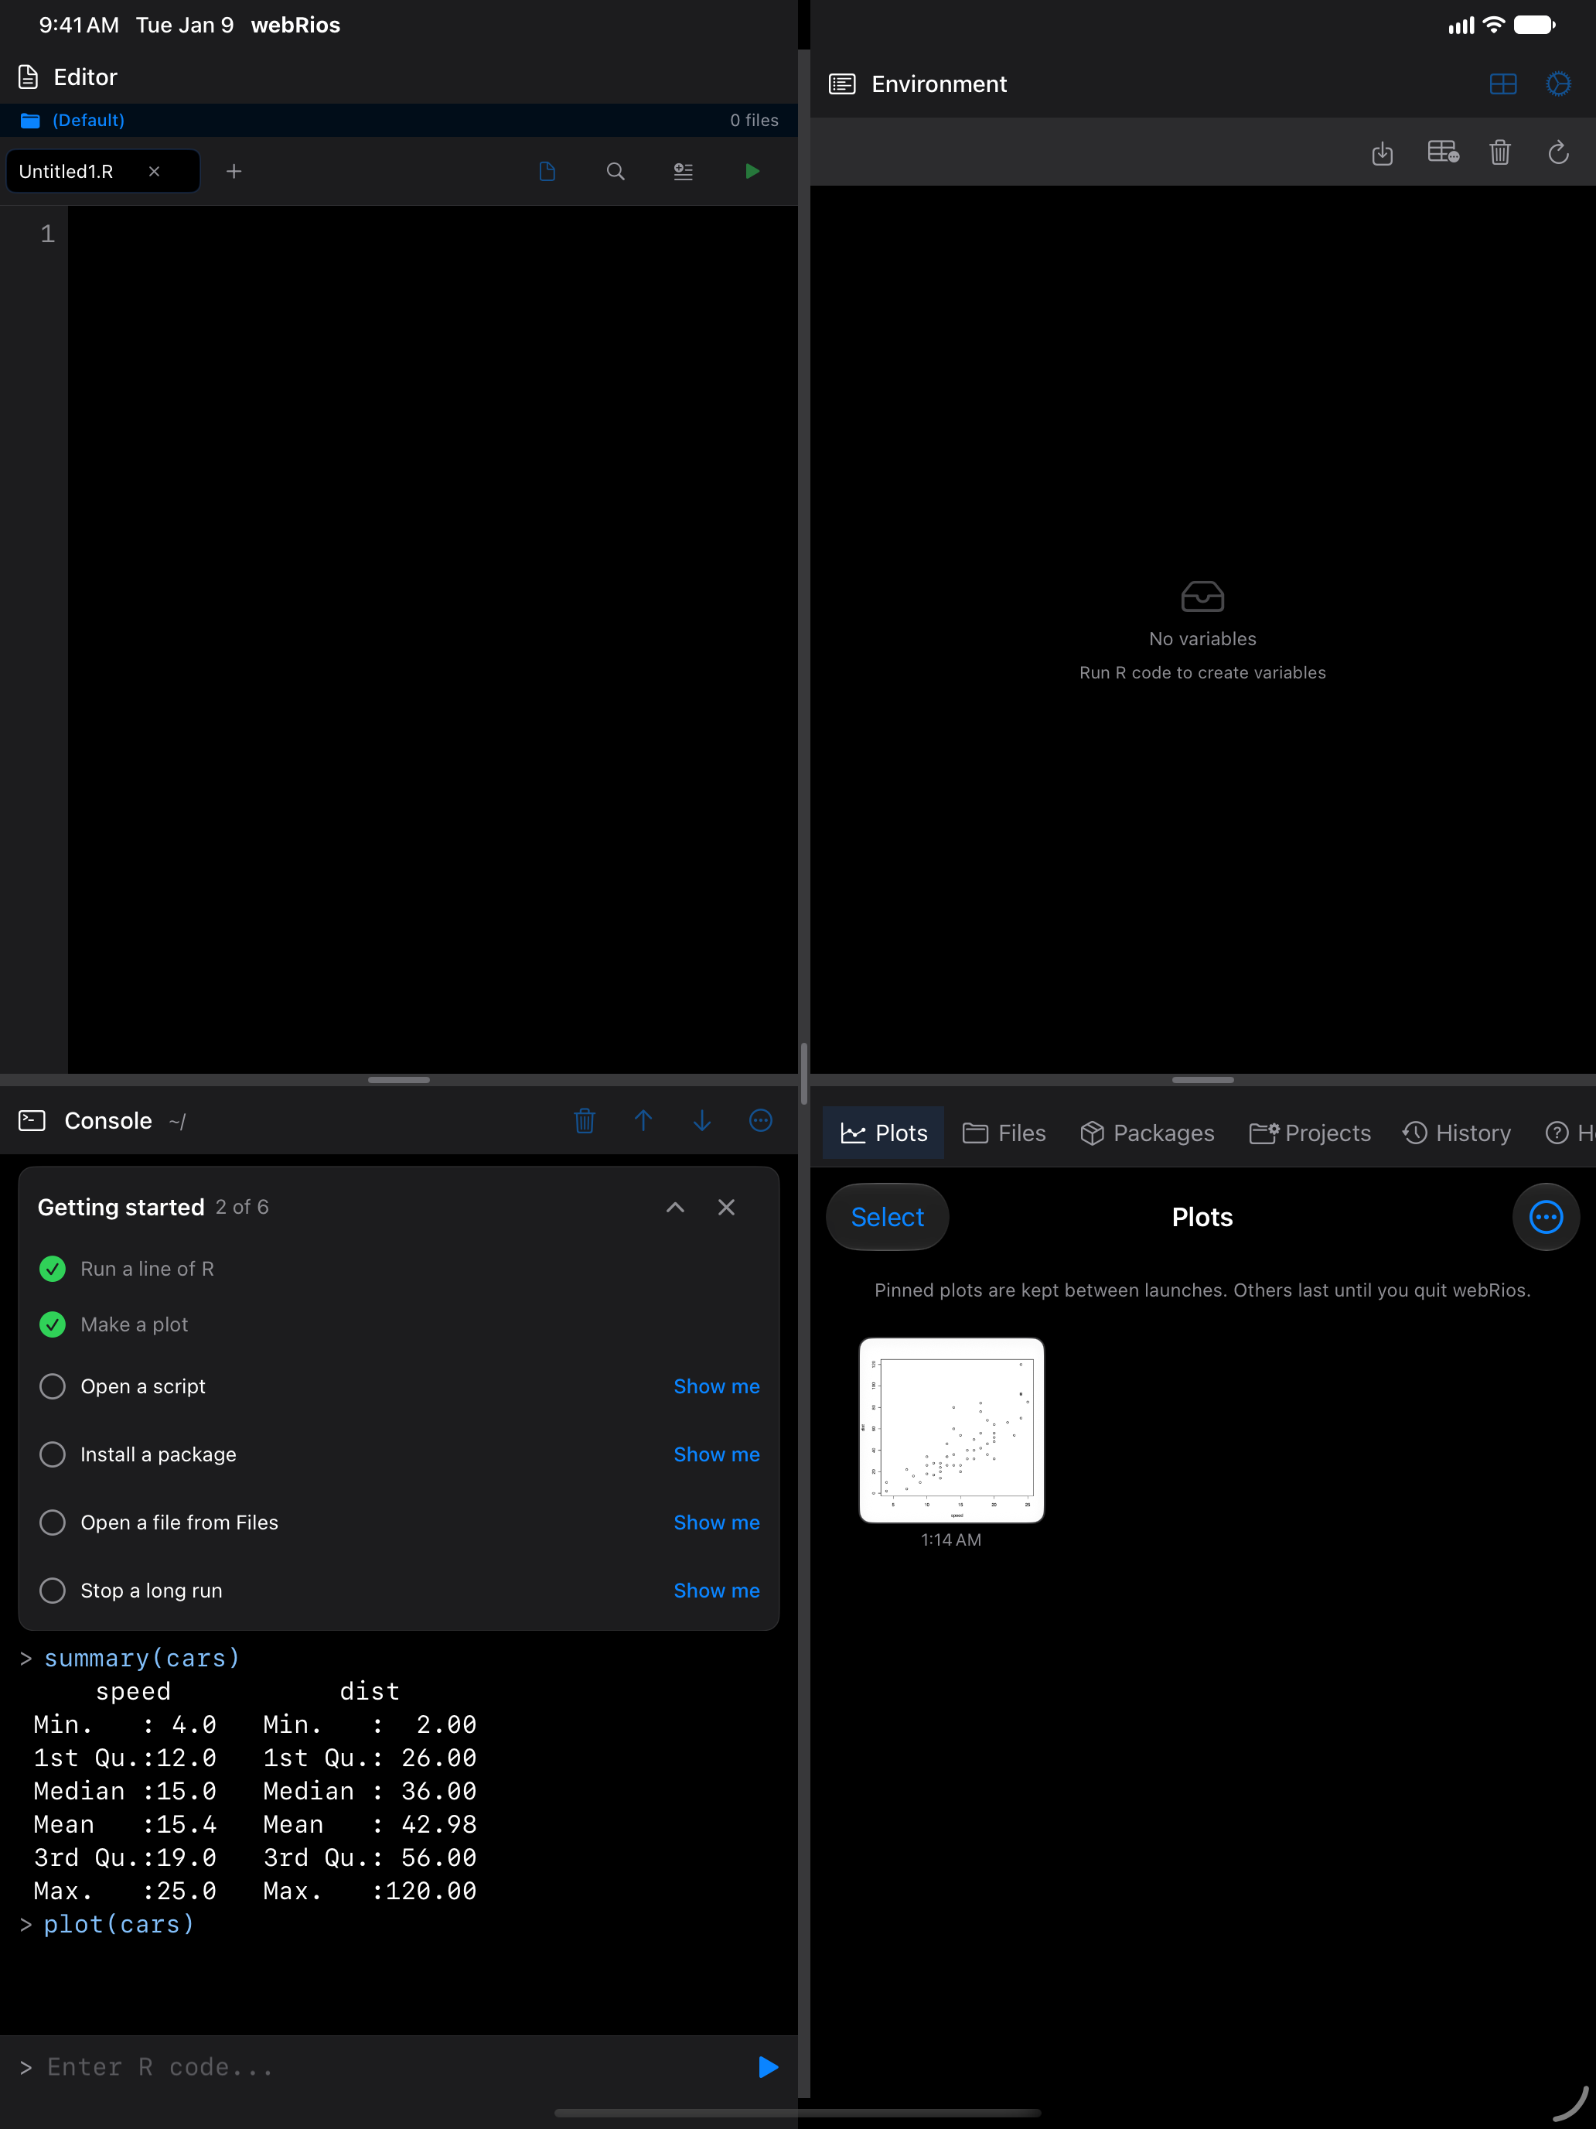Refresh the Environment panel
Screen dimensions: 1596x2129
1558,152
